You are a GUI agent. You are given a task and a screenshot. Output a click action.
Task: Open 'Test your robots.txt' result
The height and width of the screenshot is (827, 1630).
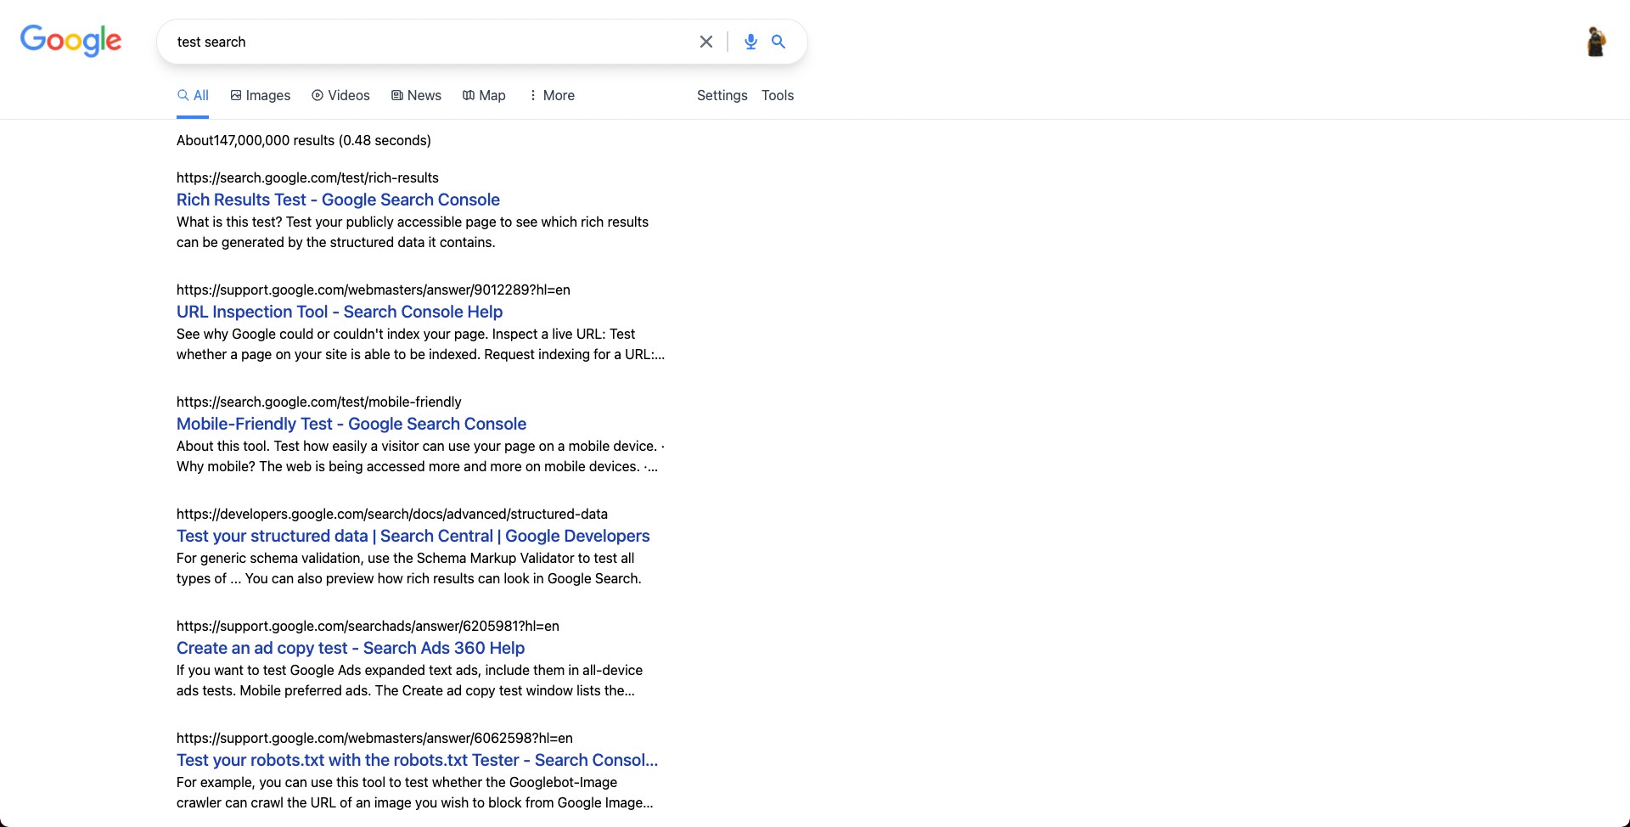click(x=417, y=760)
